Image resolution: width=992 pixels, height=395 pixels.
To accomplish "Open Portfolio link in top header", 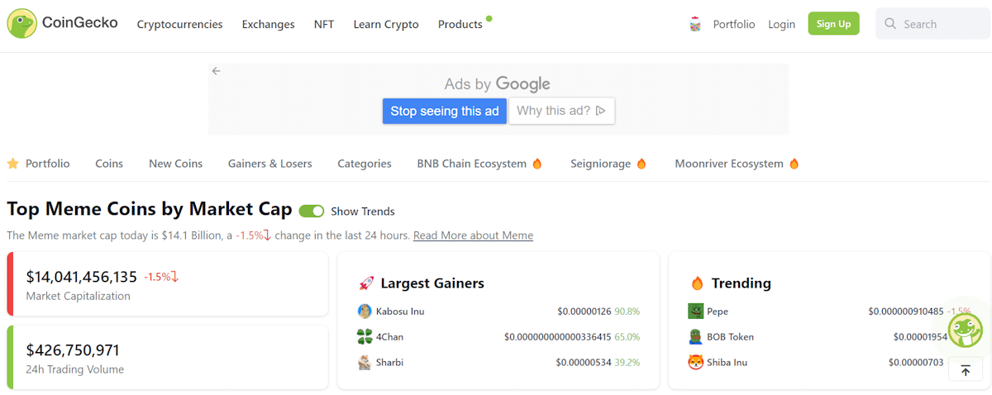I will 734,24.
